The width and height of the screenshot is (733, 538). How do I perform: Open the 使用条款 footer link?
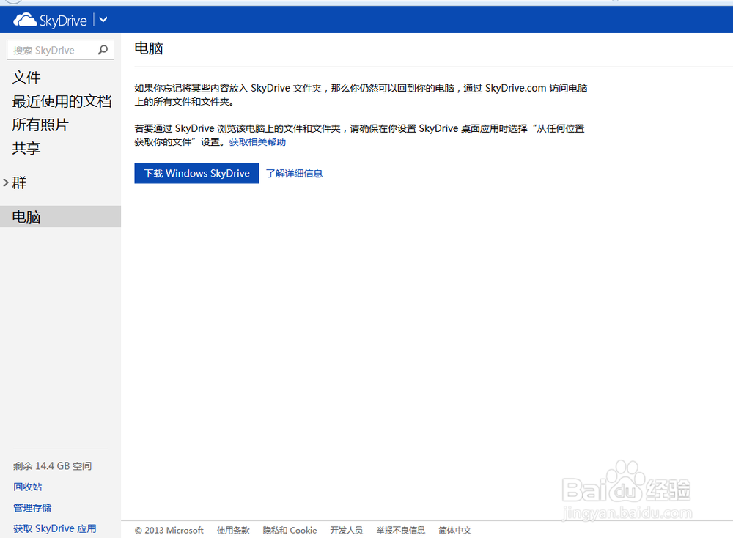click(x=233, y=530)
